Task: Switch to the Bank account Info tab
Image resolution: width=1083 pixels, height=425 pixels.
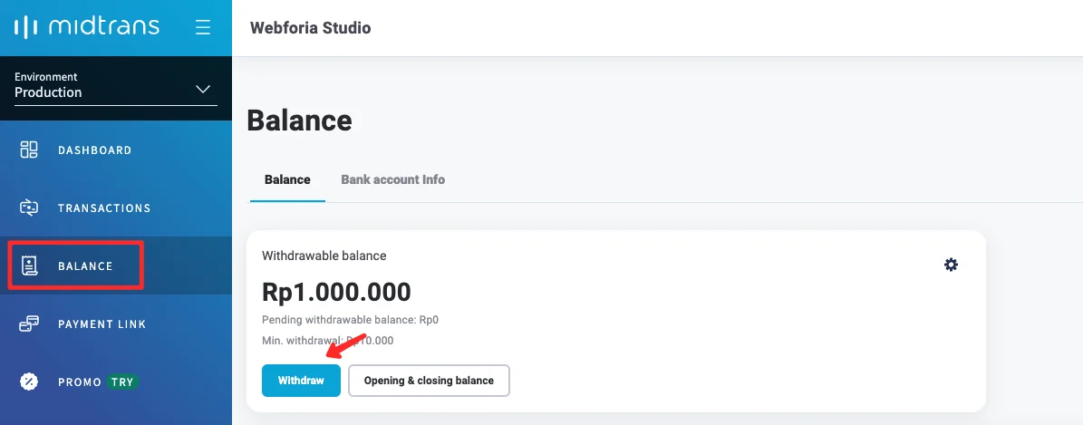Action: [392, 179]
